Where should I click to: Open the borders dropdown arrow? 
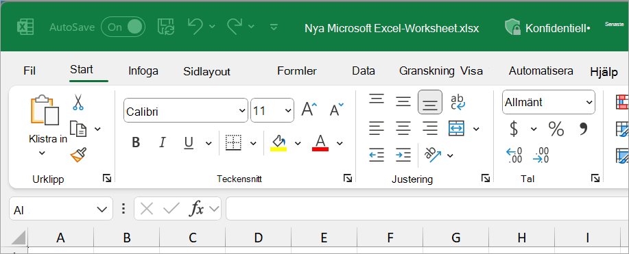point(253,143)
